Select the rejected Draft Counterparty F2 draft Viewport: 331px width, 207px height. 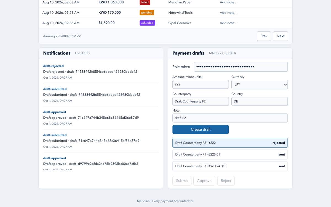pos(230,143)
